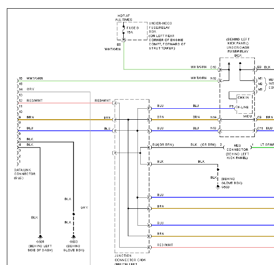Select the E9 BLK terminal label
The height and width of the screenshot is (265, 274).
pos(264,67)
